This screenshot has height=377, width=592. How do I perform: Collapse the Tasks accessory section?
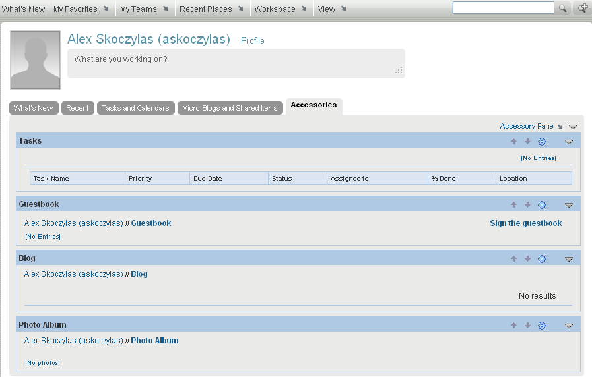pos(569,142)
